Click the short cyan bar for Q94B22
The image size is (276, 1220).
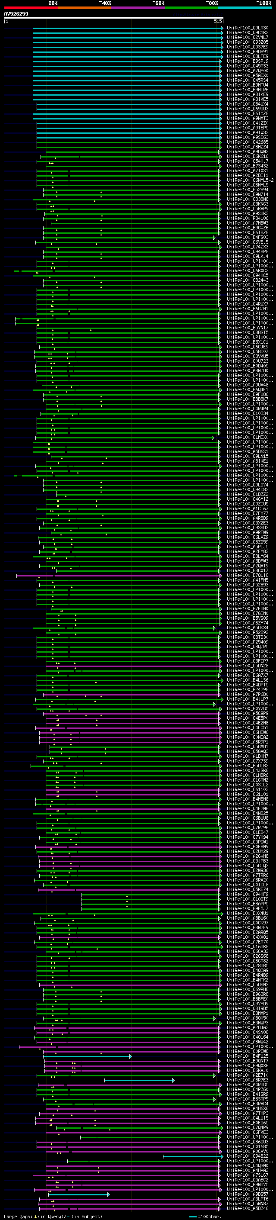pos(193,1156)
